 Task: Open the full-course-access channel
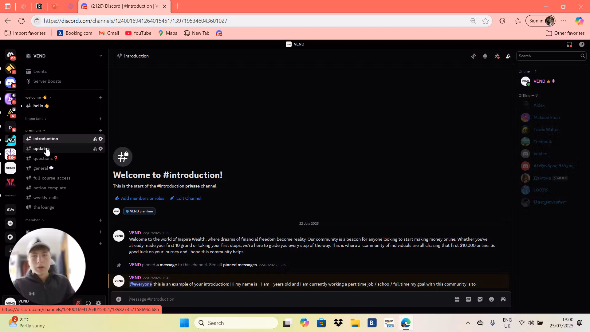65,178
